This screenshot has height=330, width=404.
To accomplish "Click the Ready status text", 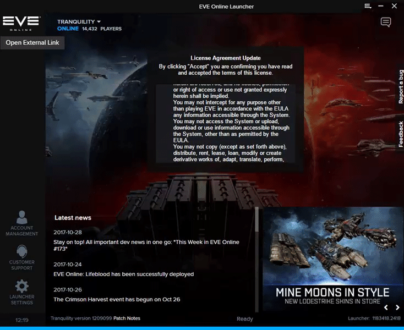I will tap(245, 319).
